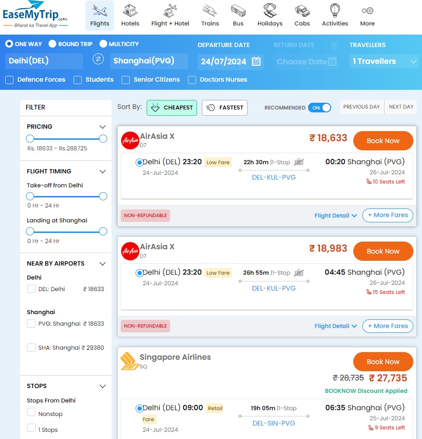The image size is (422, 439).
Task: Click no-meal icon on 26h 55m flight
Action: (298, 272)
